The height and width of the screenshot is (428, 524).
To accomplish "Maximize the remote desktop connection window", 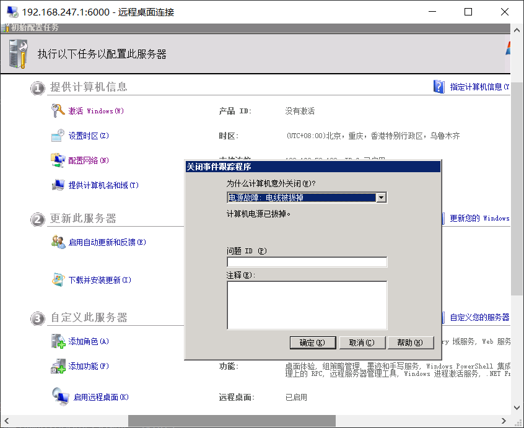I will point(468,12).
